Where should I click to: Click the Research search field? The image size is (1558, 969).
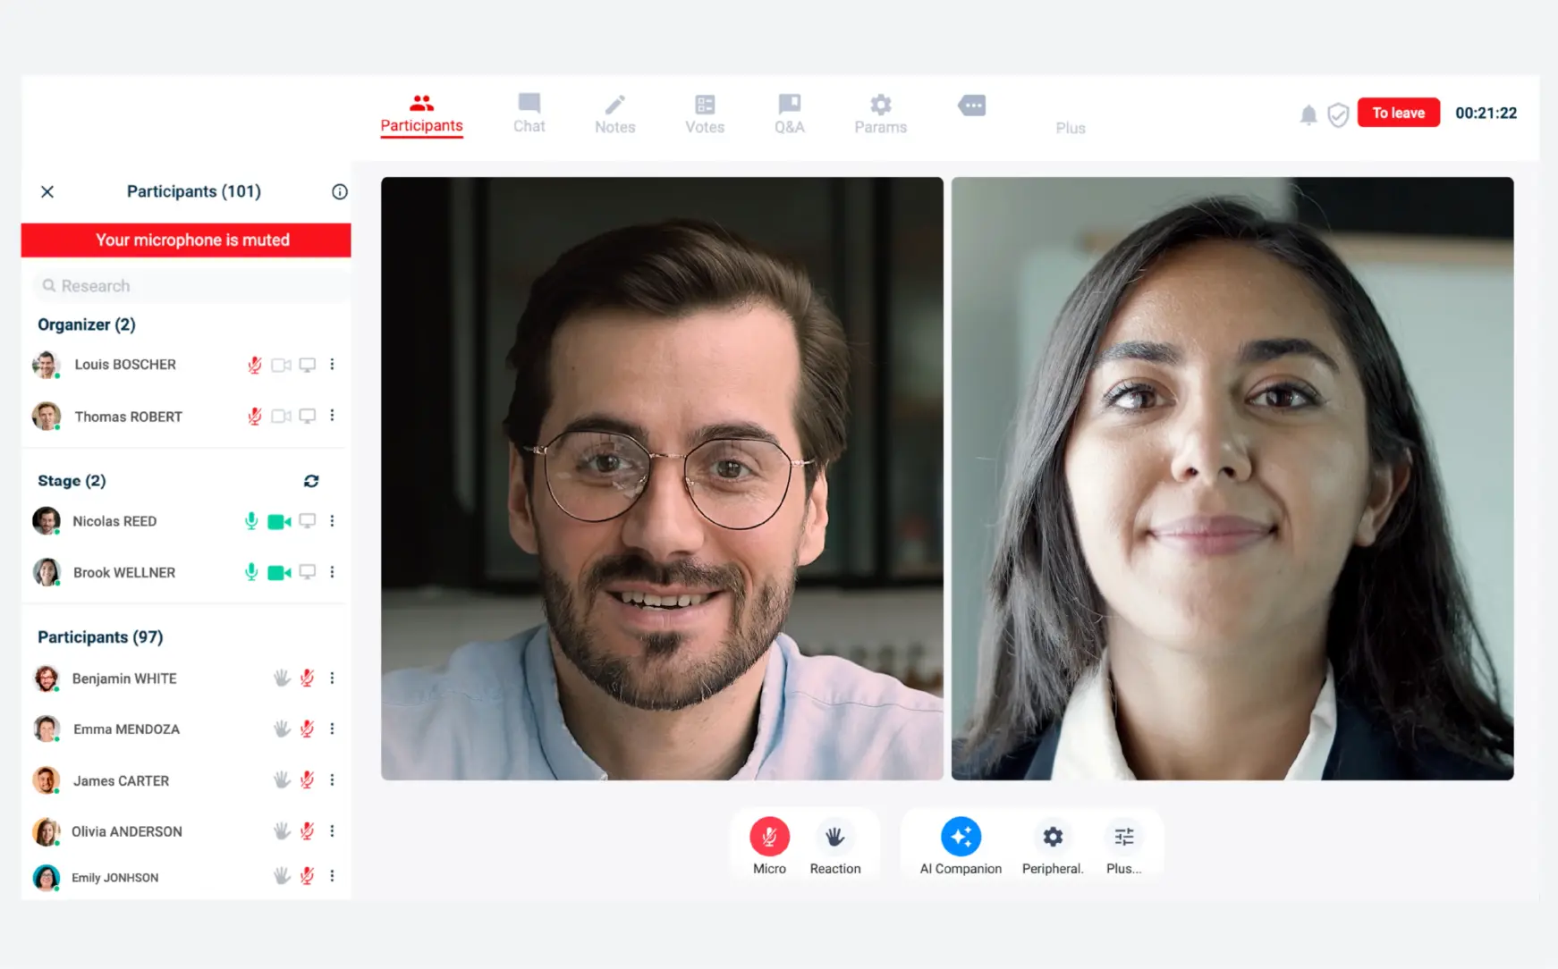(190, 286)
